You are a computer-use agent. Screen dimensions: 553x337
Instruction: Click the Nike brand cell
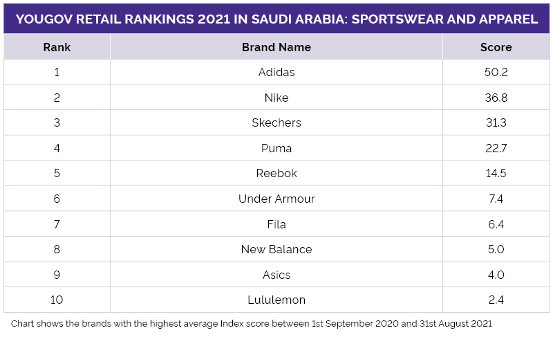pos(276,98)
